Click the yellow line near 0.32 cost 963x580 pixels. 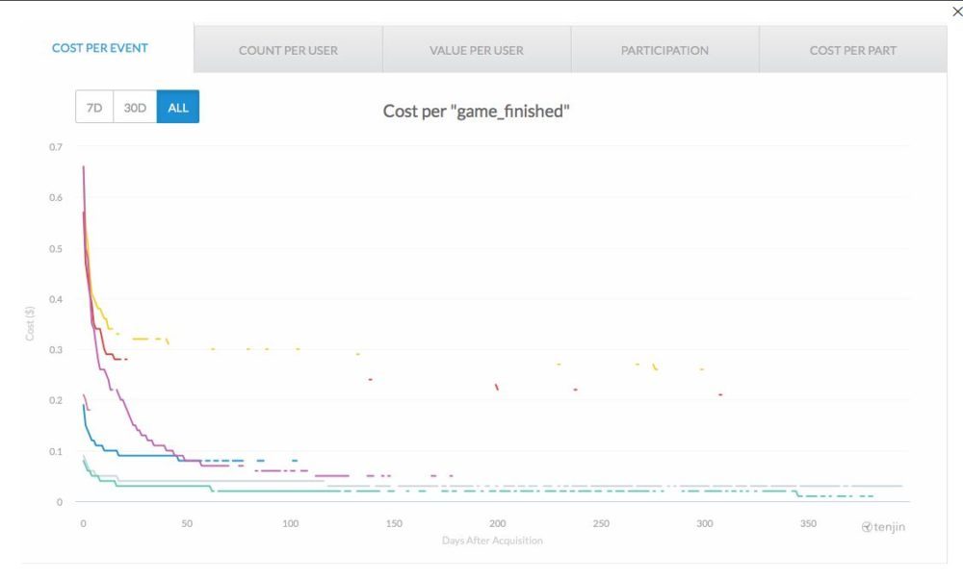tap(144, 339)
